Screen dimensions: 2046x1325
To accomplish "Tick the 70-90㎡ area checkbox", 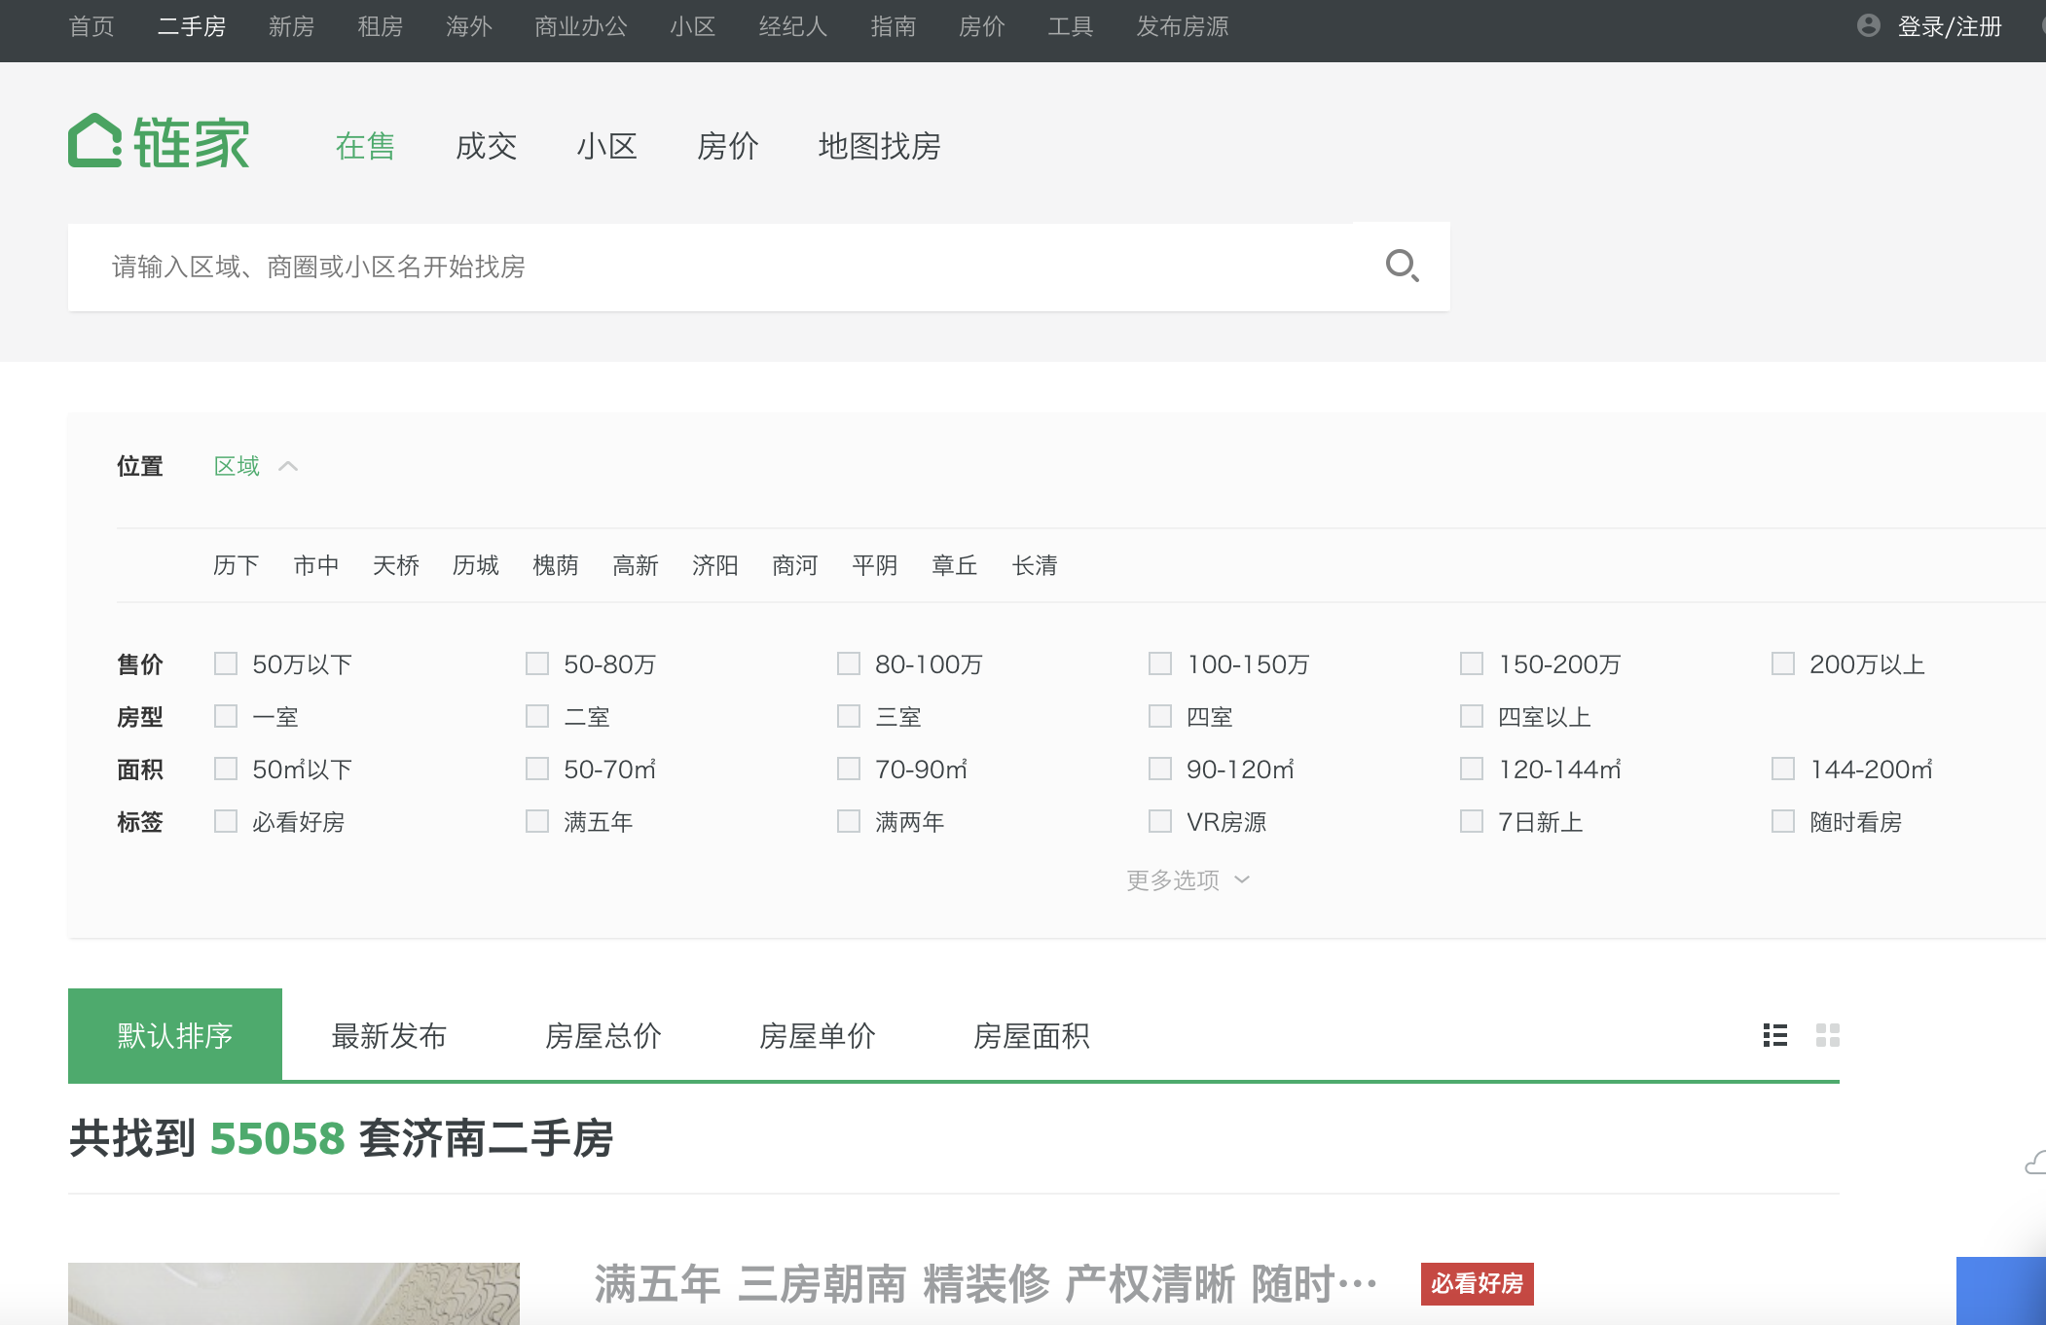I will (849, 769).
